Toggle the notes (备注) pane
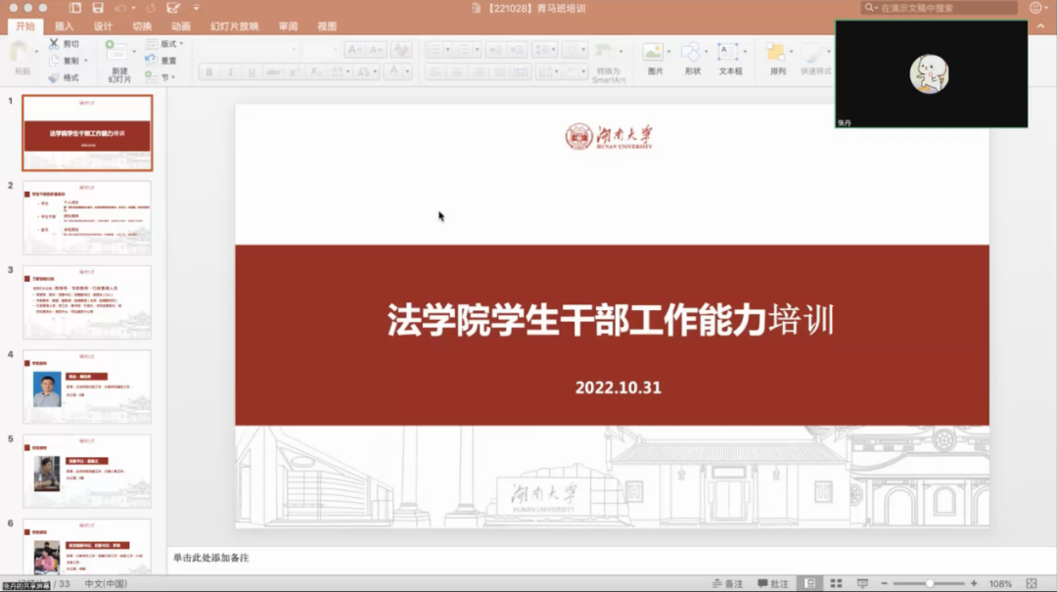1057x592 pixels. tap(726, 583)
